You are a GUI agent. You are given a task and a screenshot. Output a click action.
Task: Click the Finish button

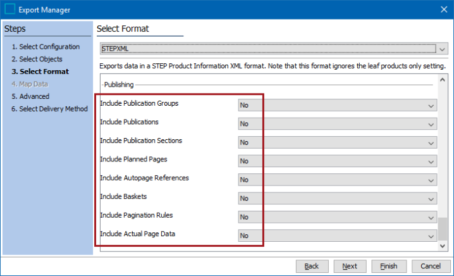pyautogui.click(x=389, y=266)
